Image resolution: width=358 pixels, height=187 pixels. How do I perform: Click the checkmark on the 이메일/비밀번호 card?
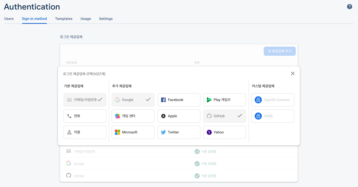pyautogui.click(x=100, y=100)
